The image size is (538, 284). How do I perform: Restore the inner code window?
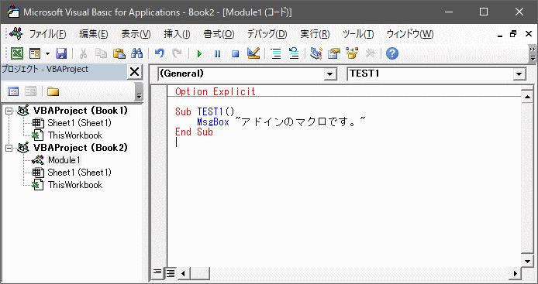coord(513,34)
